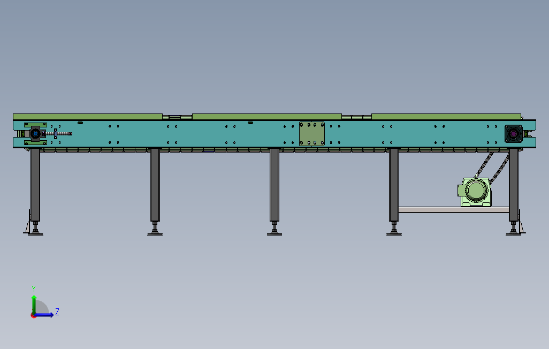
Task: Pick the horizontal cross brace under the motor
Action: click(453, 209)
